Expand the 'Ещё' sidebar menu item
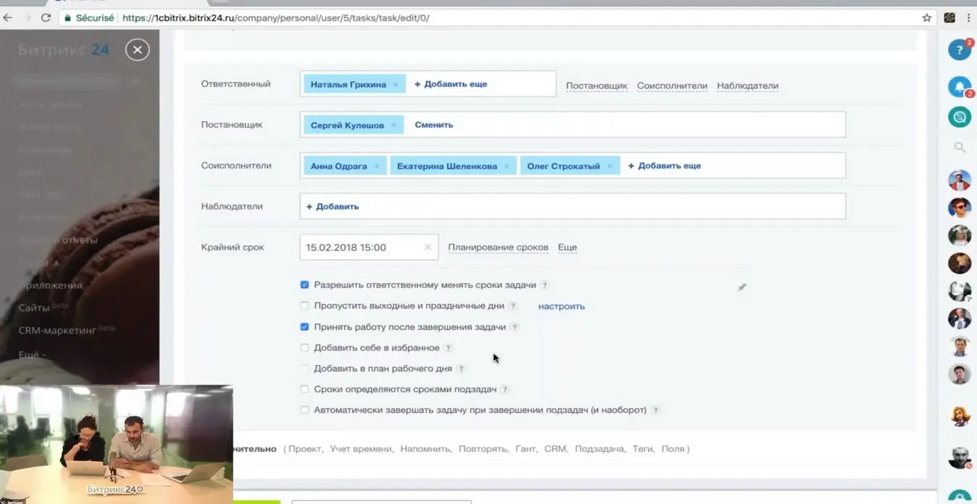977x504 pixels. point(32,355)
